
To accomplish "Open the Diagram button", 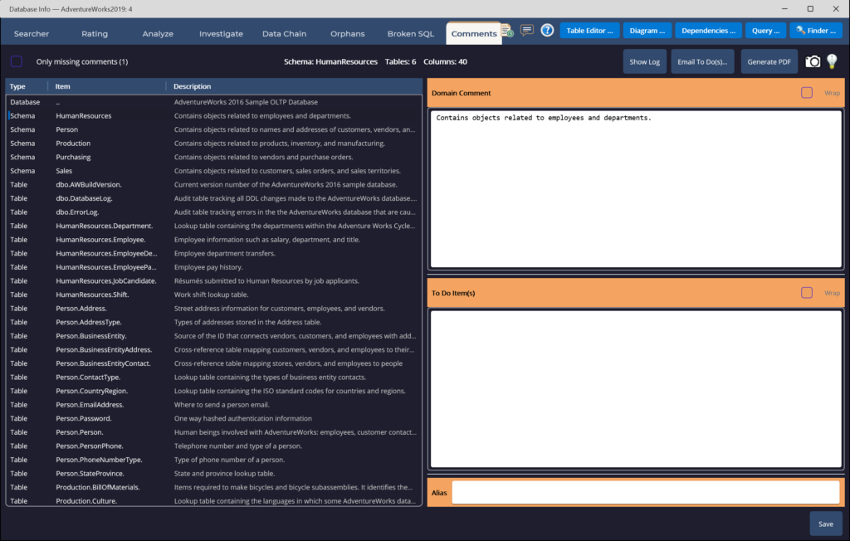I will [x=647, y=31].
